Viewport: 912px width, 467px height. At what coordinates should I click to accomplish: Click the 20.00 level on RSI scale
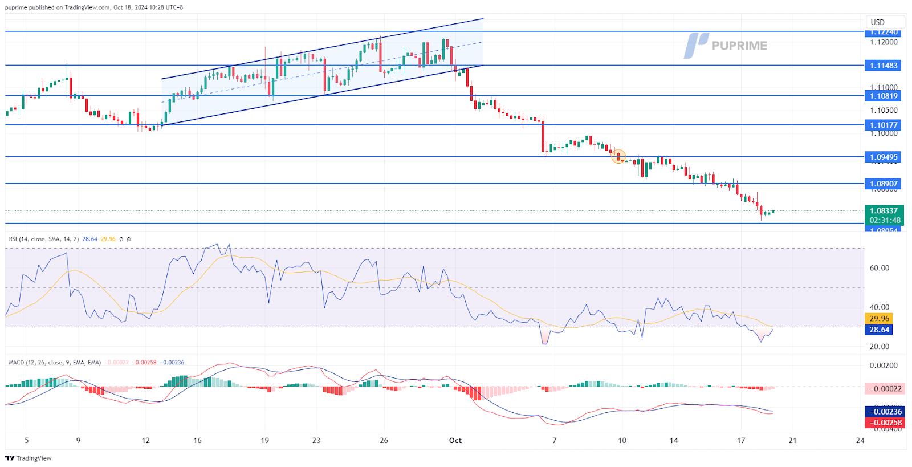[880, 346]
